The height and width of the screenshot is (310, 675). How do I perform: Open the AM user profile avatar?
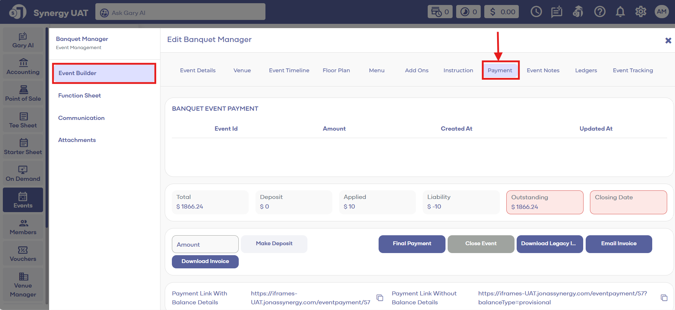661,12
